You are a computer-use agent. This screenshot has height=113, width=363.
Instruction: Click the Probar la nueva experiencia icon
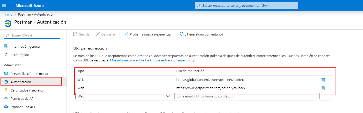pos(126,34)
